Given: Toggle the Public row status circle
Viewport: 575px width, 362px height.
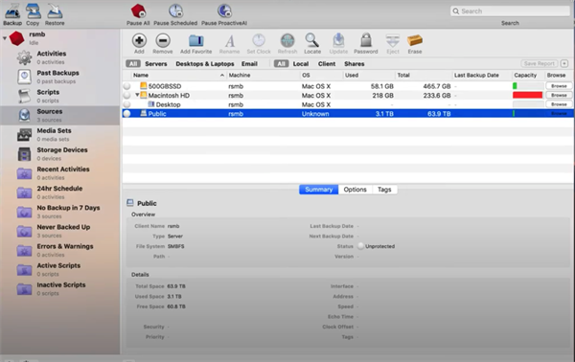Looking at the screenshot, I should (126, 114).
